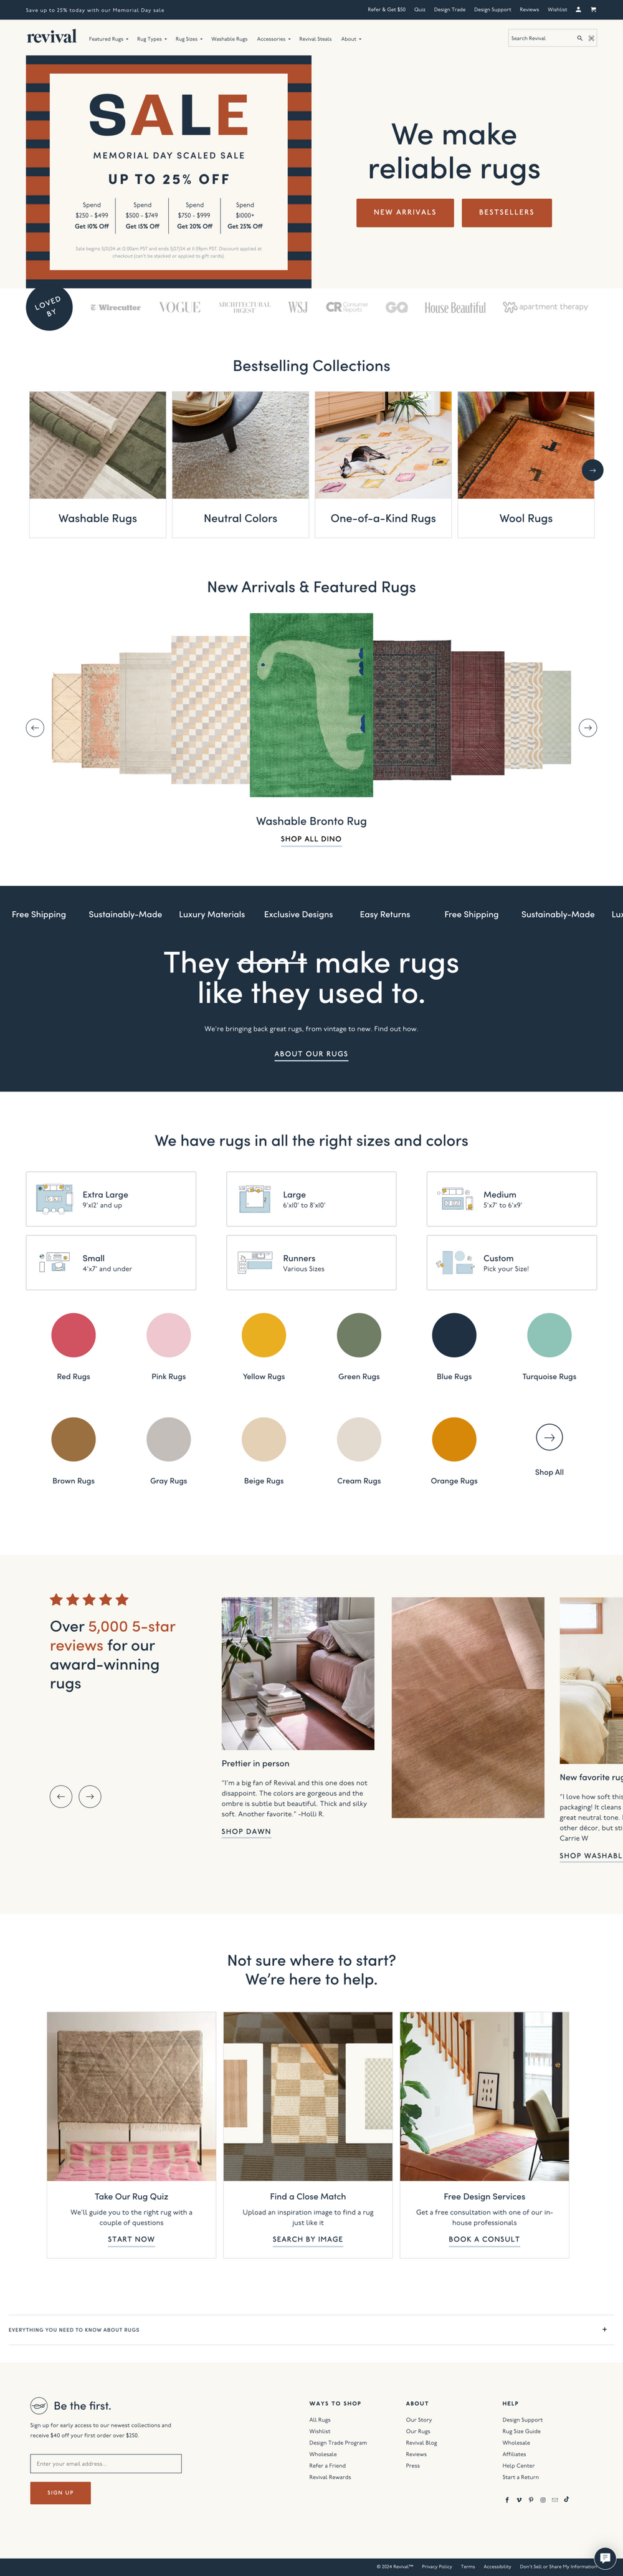The width and height of the screenshot is (623, 2576).
Task: Show next bestselling collection with arrow
Action: (592, 470)
